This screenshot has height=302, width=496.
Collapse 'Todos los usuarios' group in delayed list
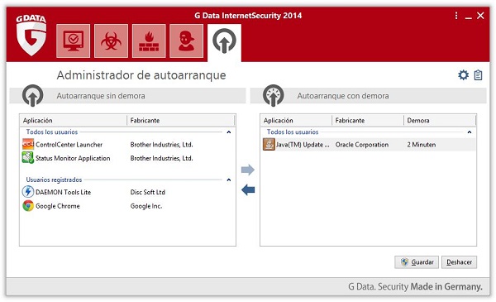pos(470,132)
